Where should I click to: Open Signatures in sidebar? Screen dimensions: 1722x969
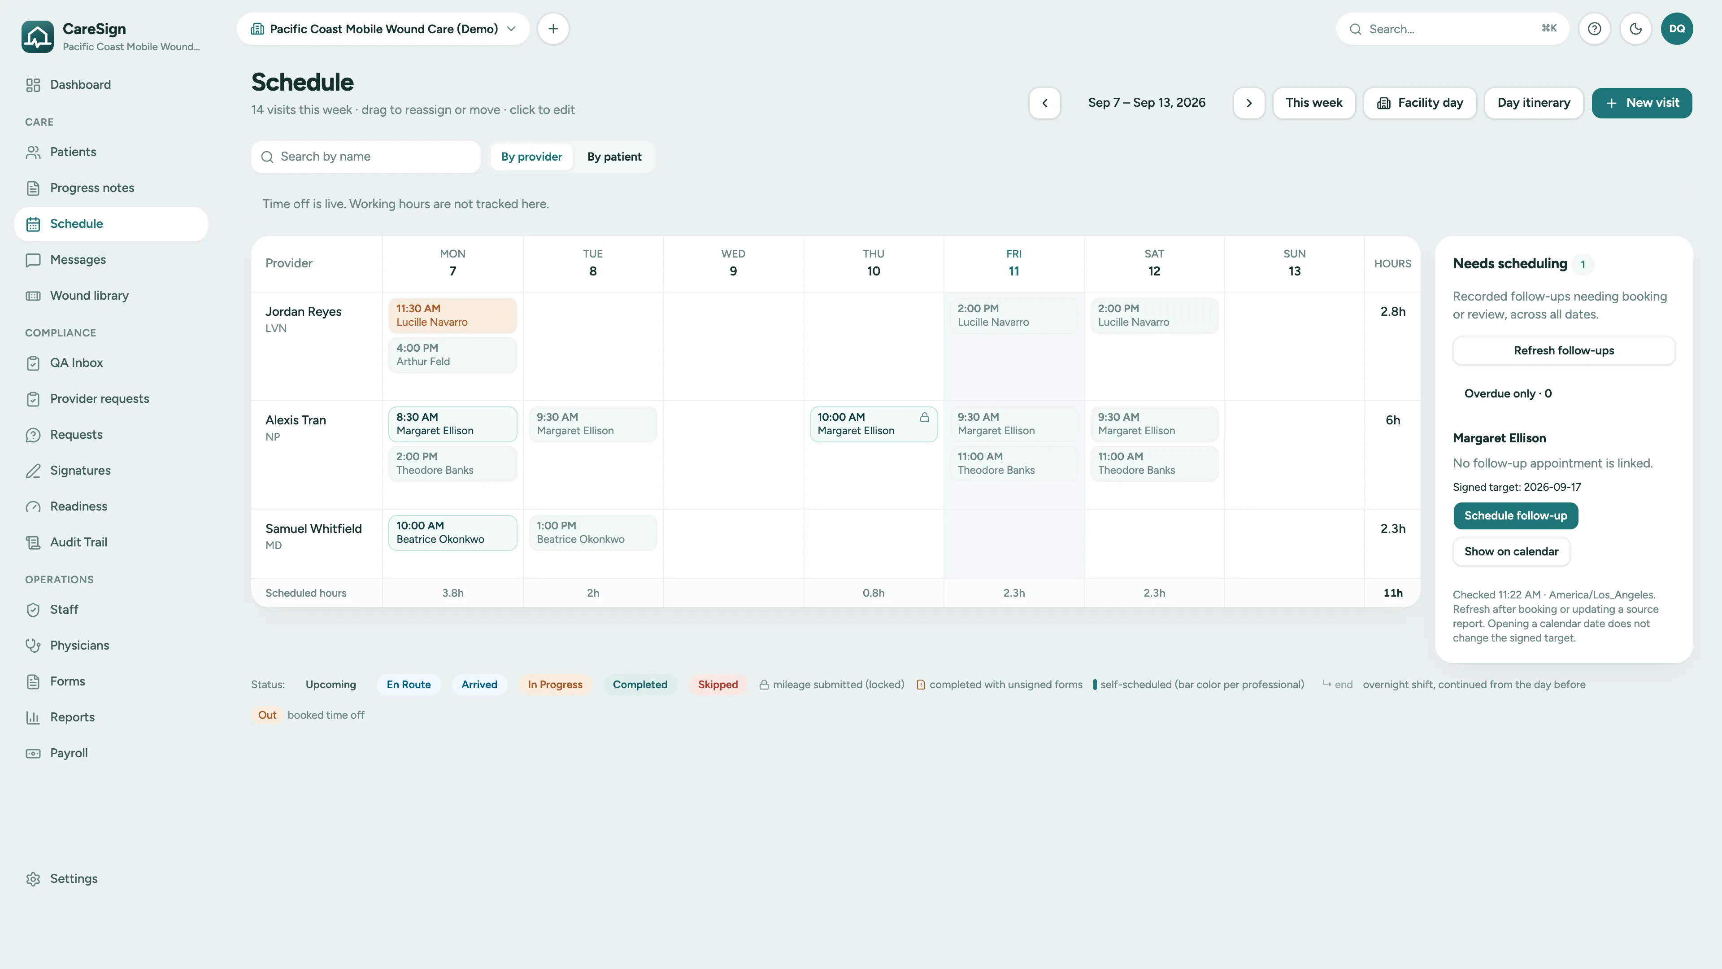[111, 470]
